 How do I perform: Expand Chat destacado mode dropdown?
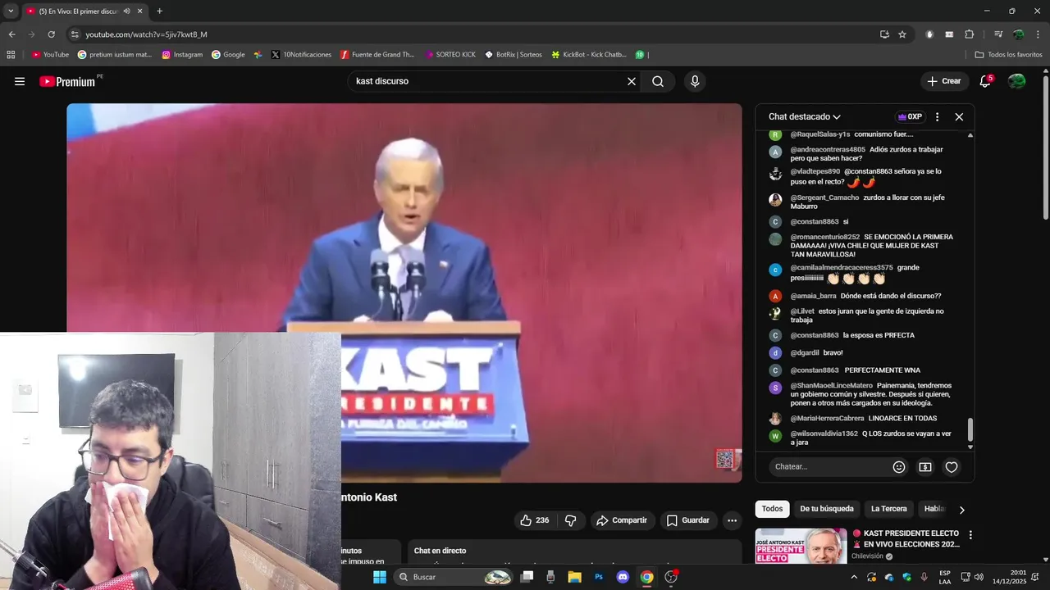pyautogui.click(x=804, y=116)
